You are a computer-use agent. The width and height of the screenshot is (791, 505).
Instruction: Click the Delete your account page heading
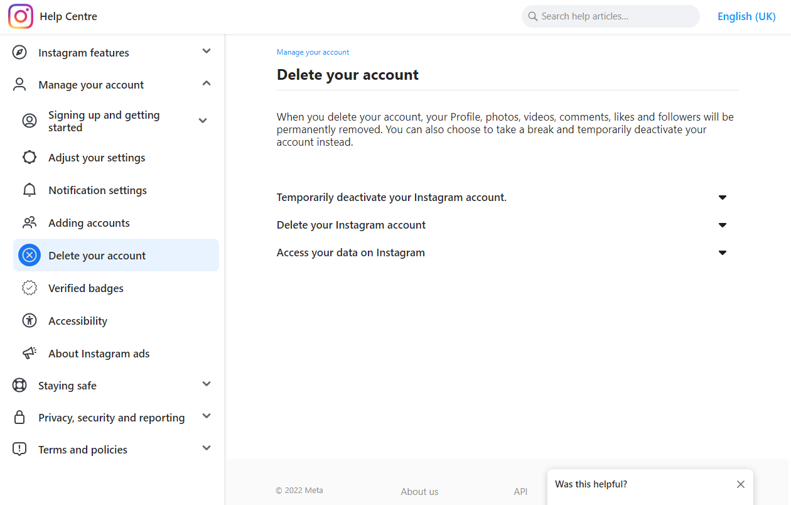pos(348,75)
